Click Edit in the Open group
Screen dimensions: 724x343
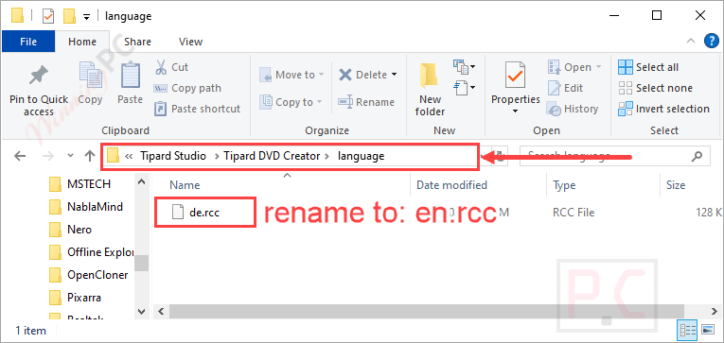[566, 88]
